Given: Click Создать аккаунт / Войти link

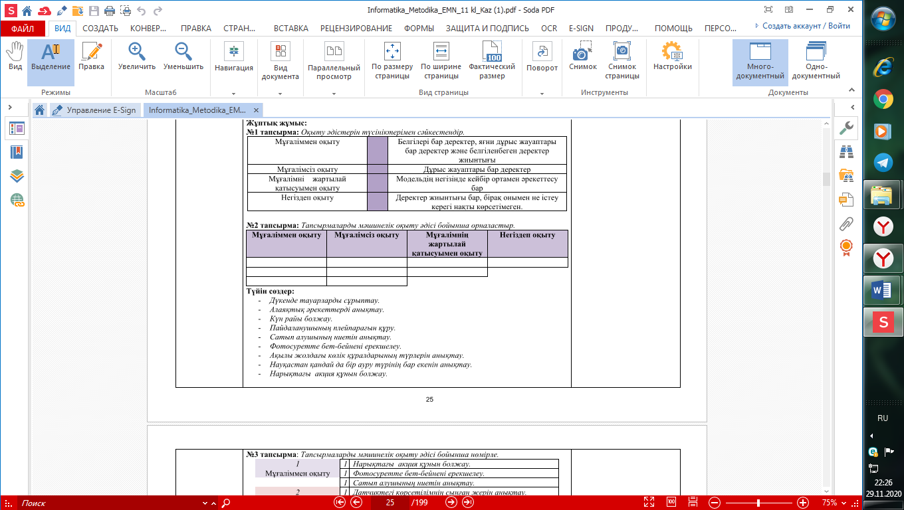Looking at the screenshot, I should click(x=806, y=26).
